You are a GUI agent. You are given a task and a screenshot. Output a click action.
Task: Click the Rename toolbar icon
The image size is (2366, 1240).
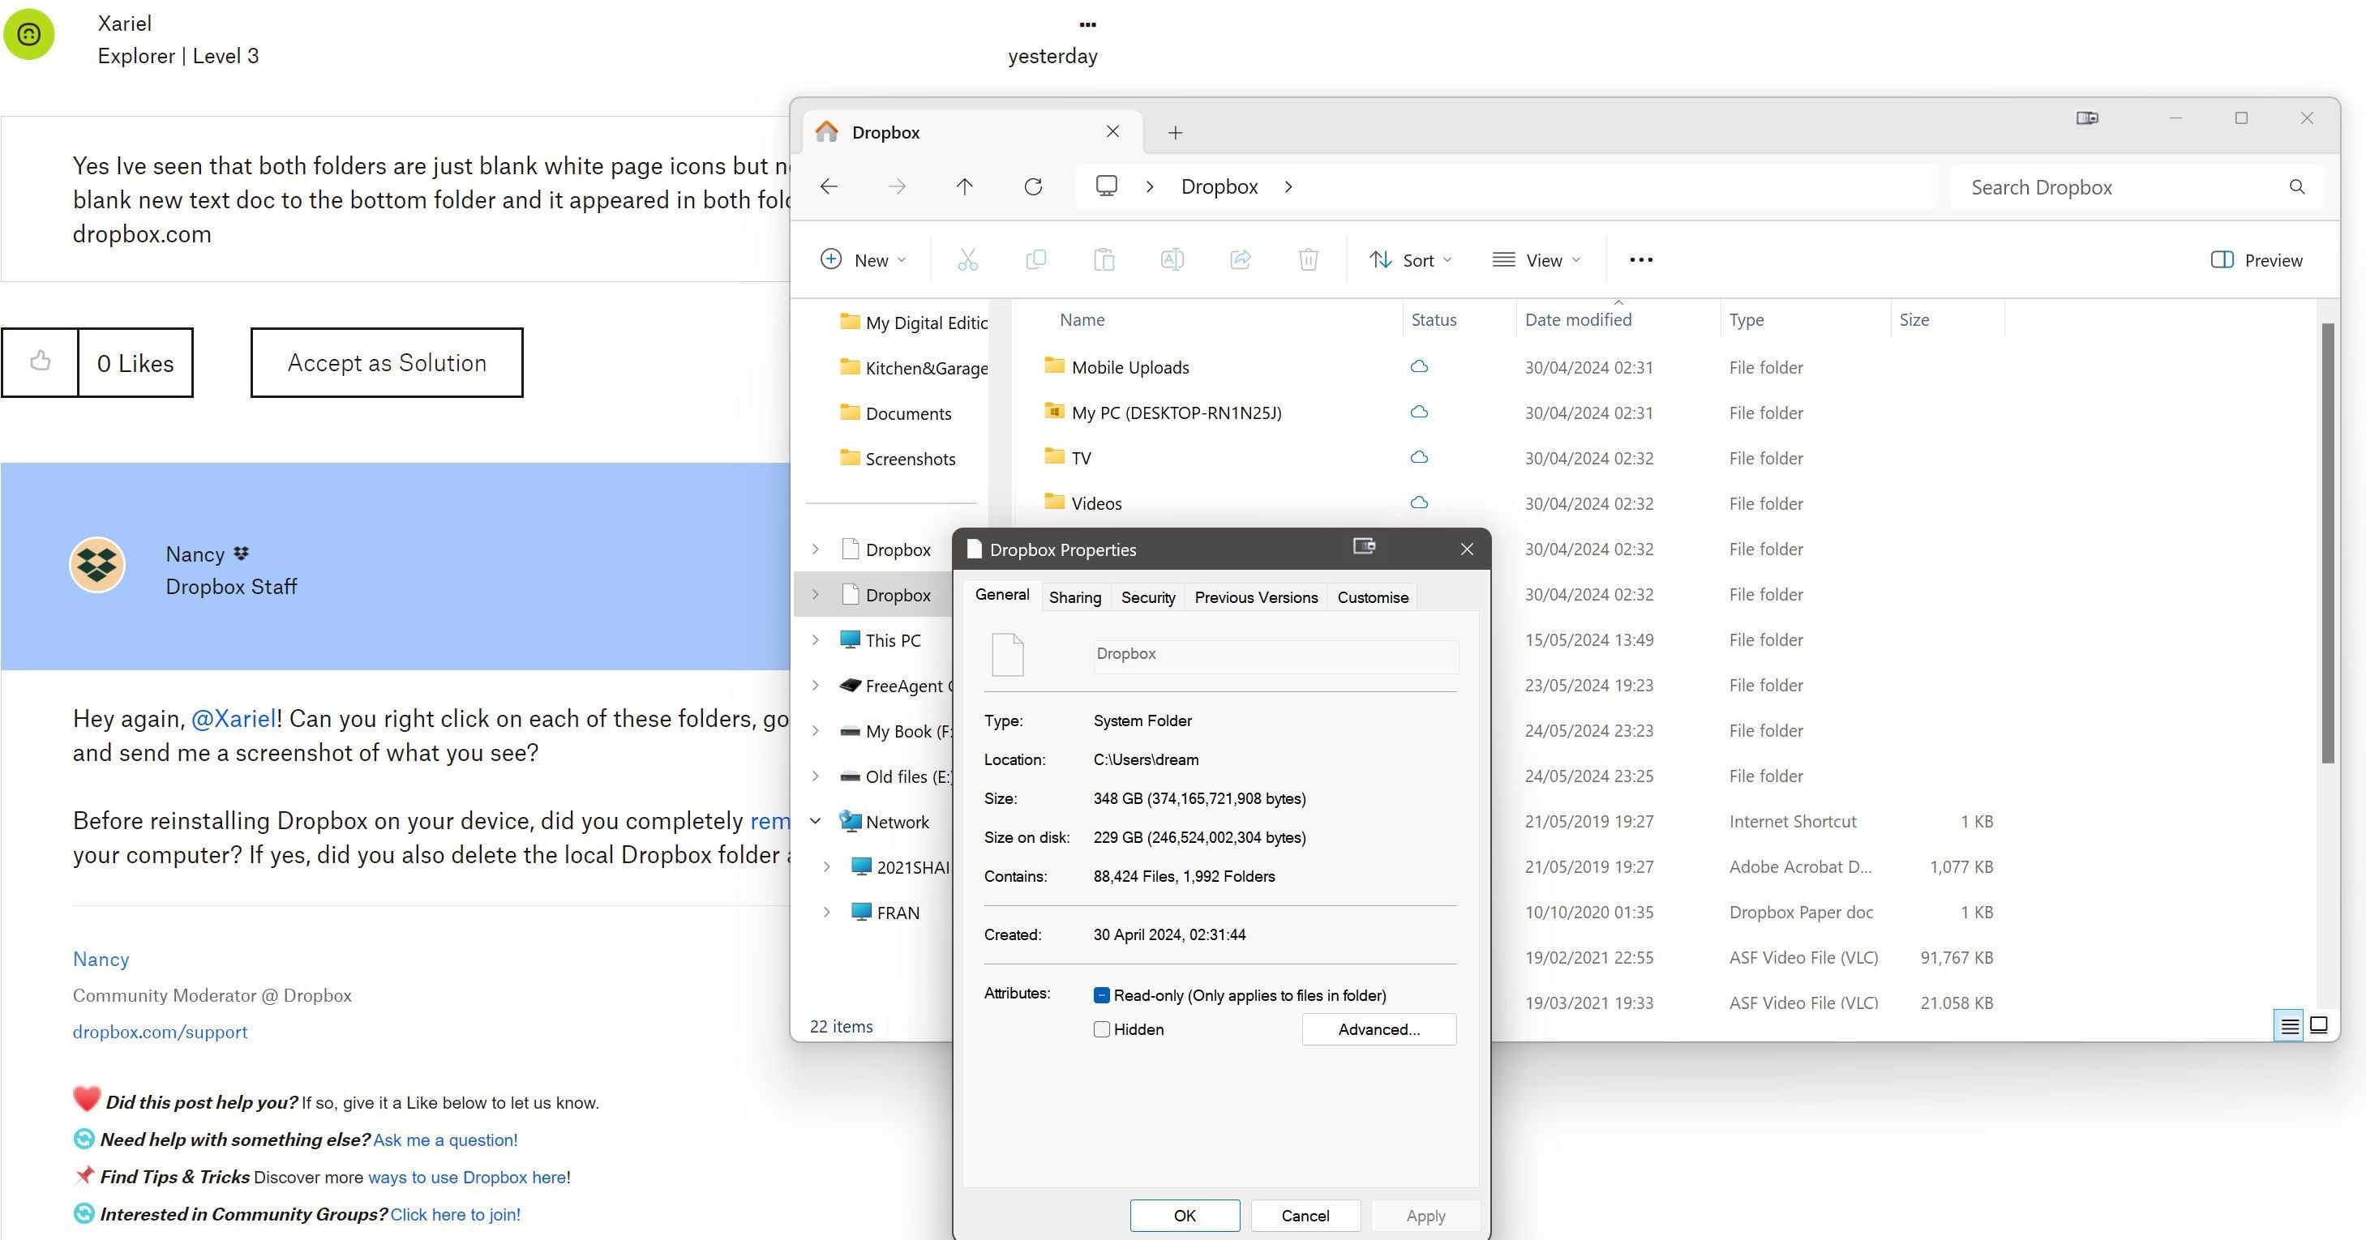[1172, 259]
